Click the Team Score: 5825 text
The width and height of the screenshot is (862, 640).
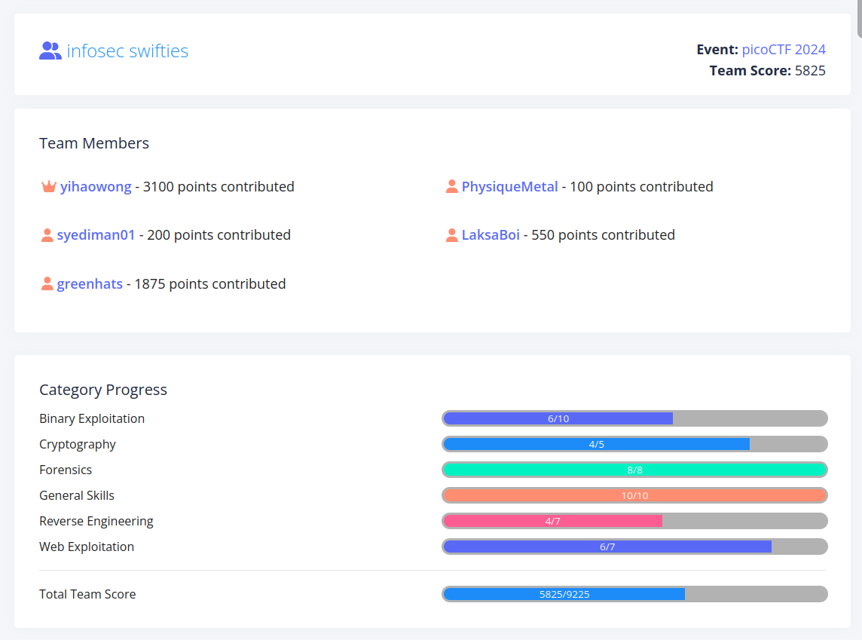tap(768, 70)
